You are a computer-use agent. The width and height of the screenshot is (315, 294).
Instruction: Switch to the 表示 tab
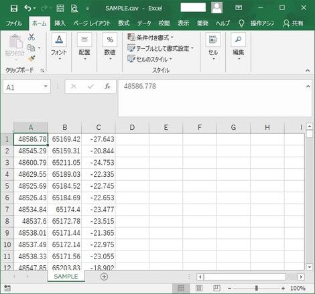click(184, 23)
